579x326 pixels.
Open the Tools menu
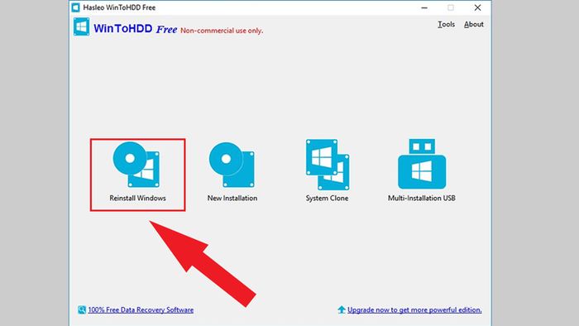[446, 24]
